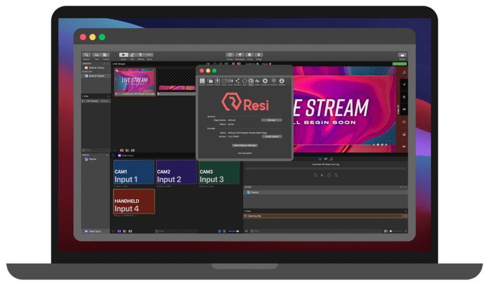Open the Theme picker
The width and height of the screenshot is (491, 287).
(106, 55)
